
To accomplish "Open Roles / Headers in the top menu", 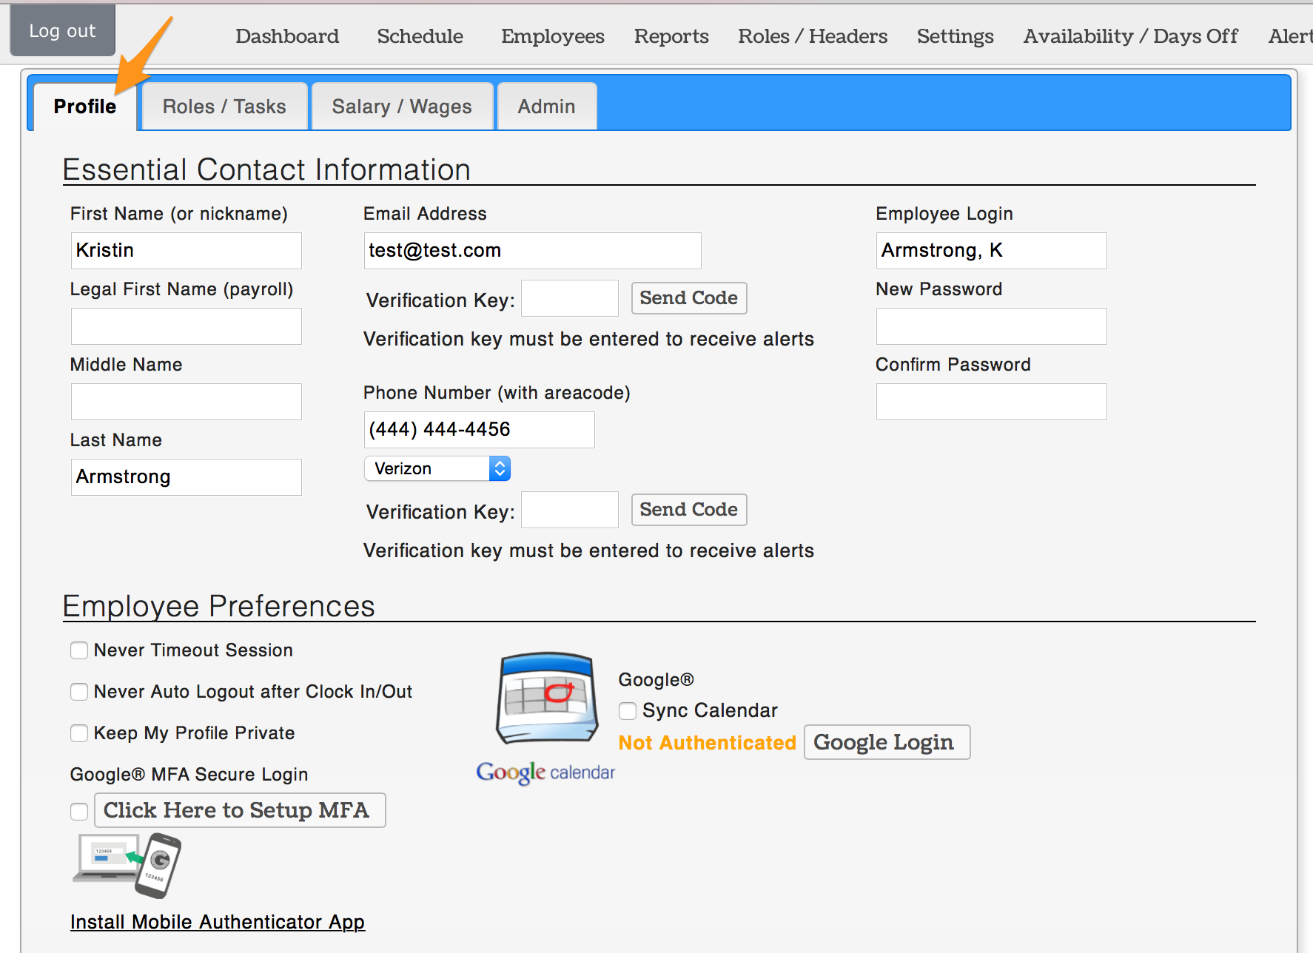I will point(813,36).
